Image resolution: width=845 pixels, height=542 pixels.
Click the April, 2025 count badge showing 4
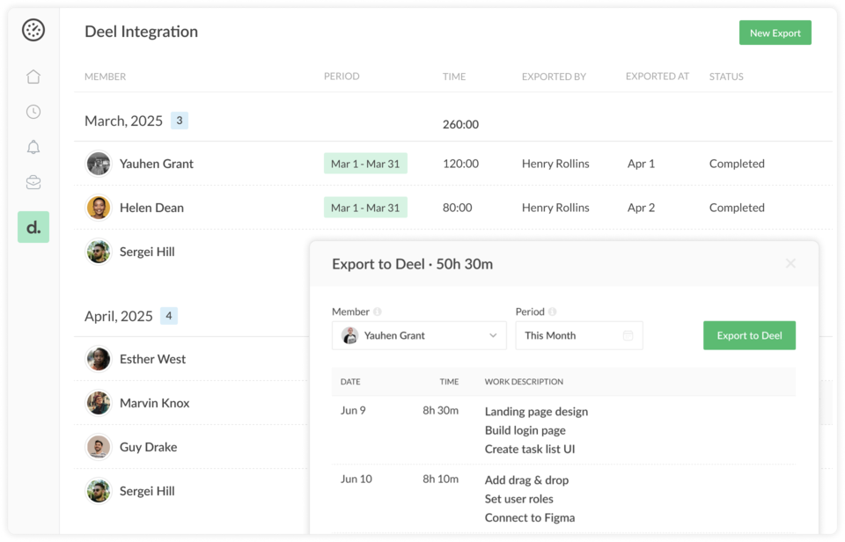[168, 316]
